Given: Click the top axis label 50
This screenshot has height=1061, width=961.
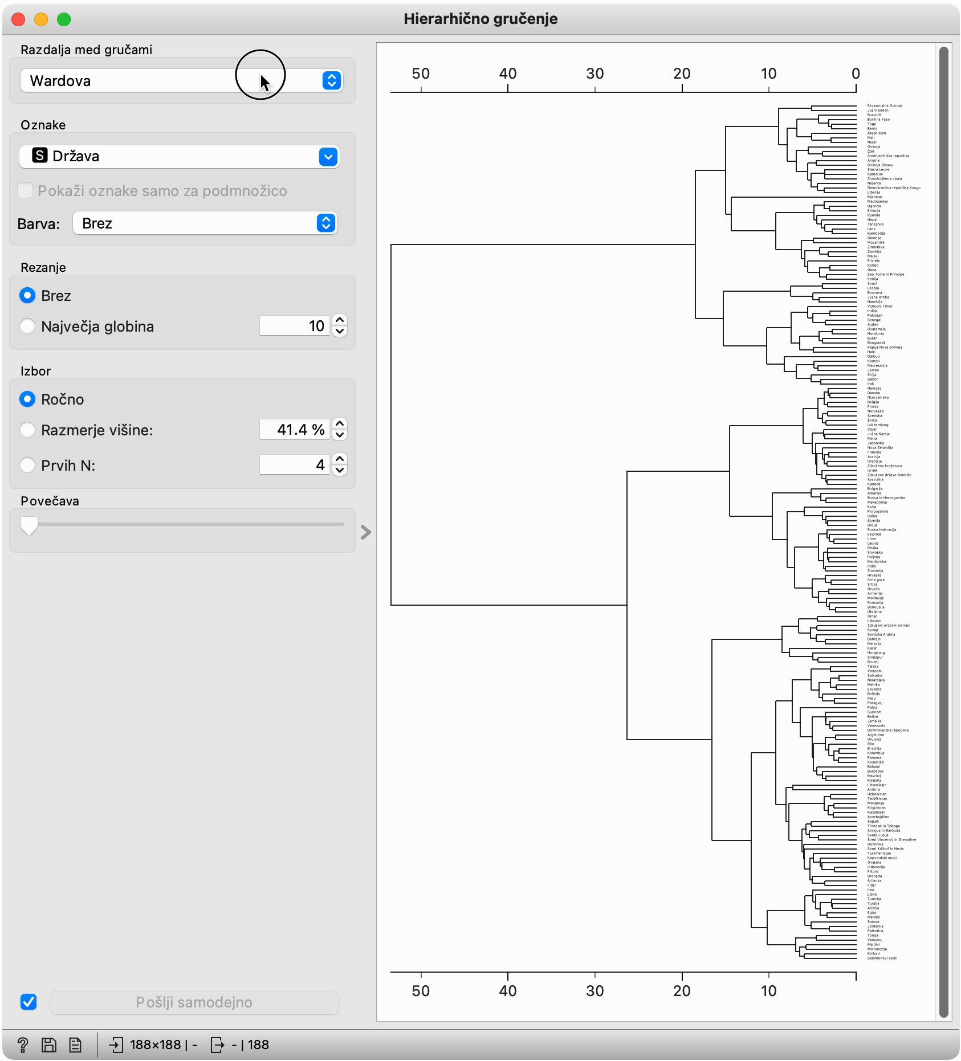Looking at the screenshot, I should pyautogui.click(x=421, y=74).
